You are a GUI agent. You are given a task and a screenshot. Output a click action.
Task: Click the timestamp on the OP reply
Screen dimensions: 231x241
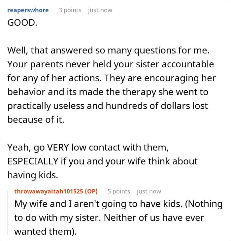coord(149,191)
